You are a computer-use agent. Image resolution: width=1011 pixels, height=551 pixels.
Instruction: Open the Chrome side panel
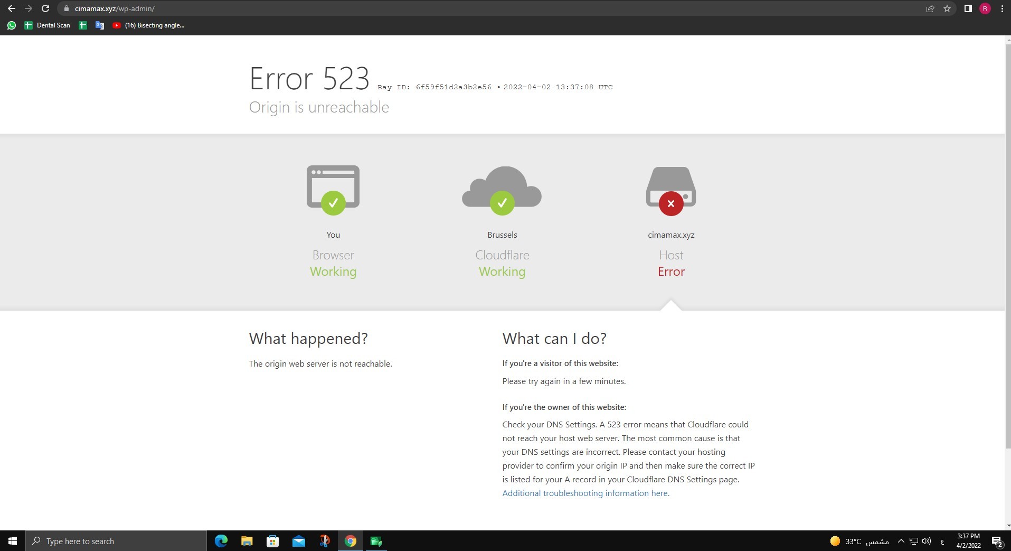pyautogui.click(x=968, y=8)
